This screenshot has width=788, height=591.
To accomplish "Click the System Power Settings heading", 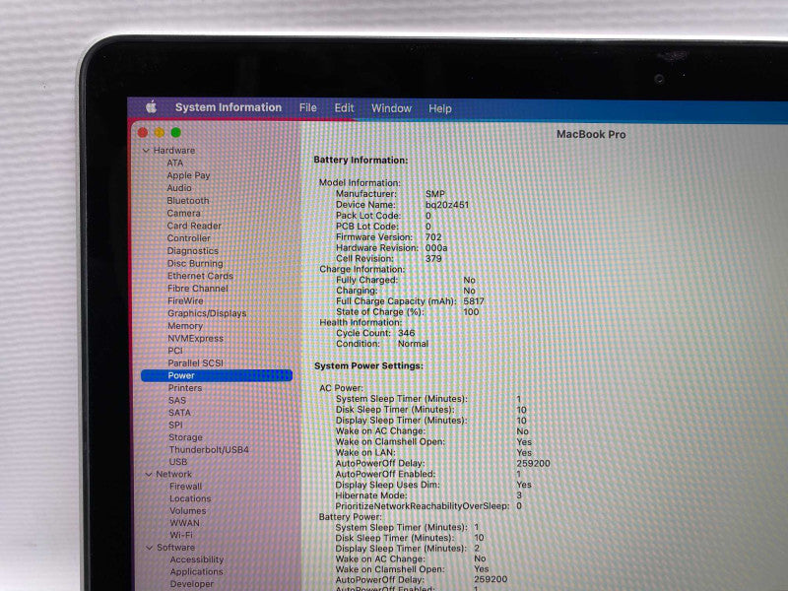I will [368, 365].
